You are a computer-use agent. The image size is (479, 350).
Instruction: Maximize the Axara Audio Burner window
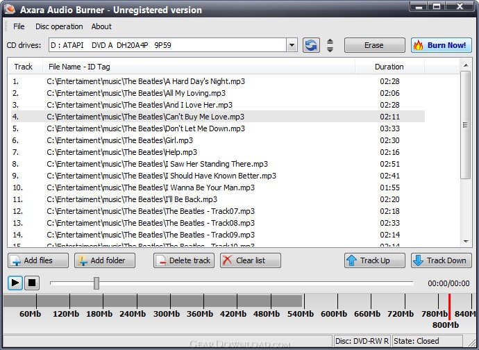pos(437,6)
